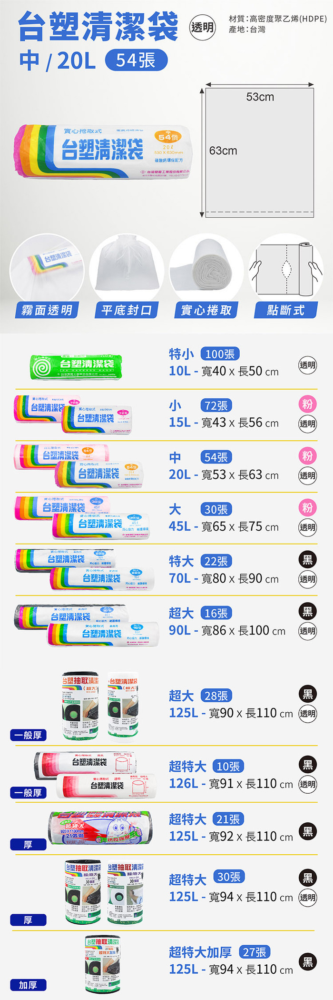
Task: Click the 超特大 21張 抗拉強度 roll image
Action: (x=101, y=828)
